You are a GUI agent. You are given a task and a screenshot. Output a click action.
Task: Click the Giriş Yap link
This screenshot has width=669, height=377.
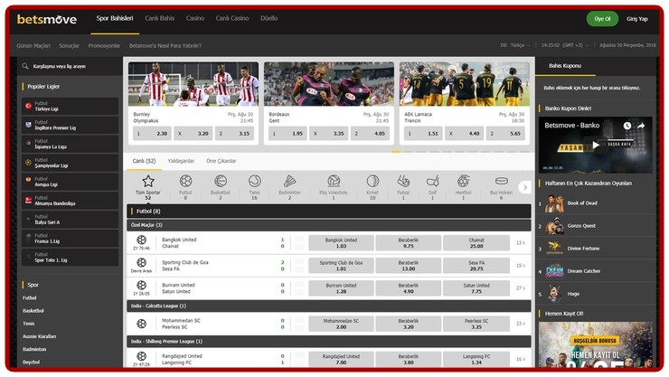(638, 19)
